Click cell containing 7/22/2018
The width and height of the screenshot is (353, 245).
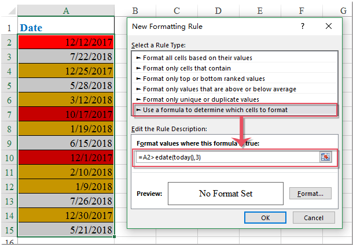(x=66, y=57)
